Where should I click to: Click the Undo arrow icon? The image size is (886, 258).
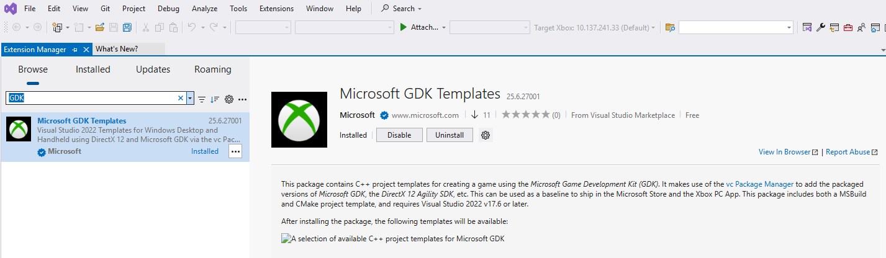click(192, 27)
